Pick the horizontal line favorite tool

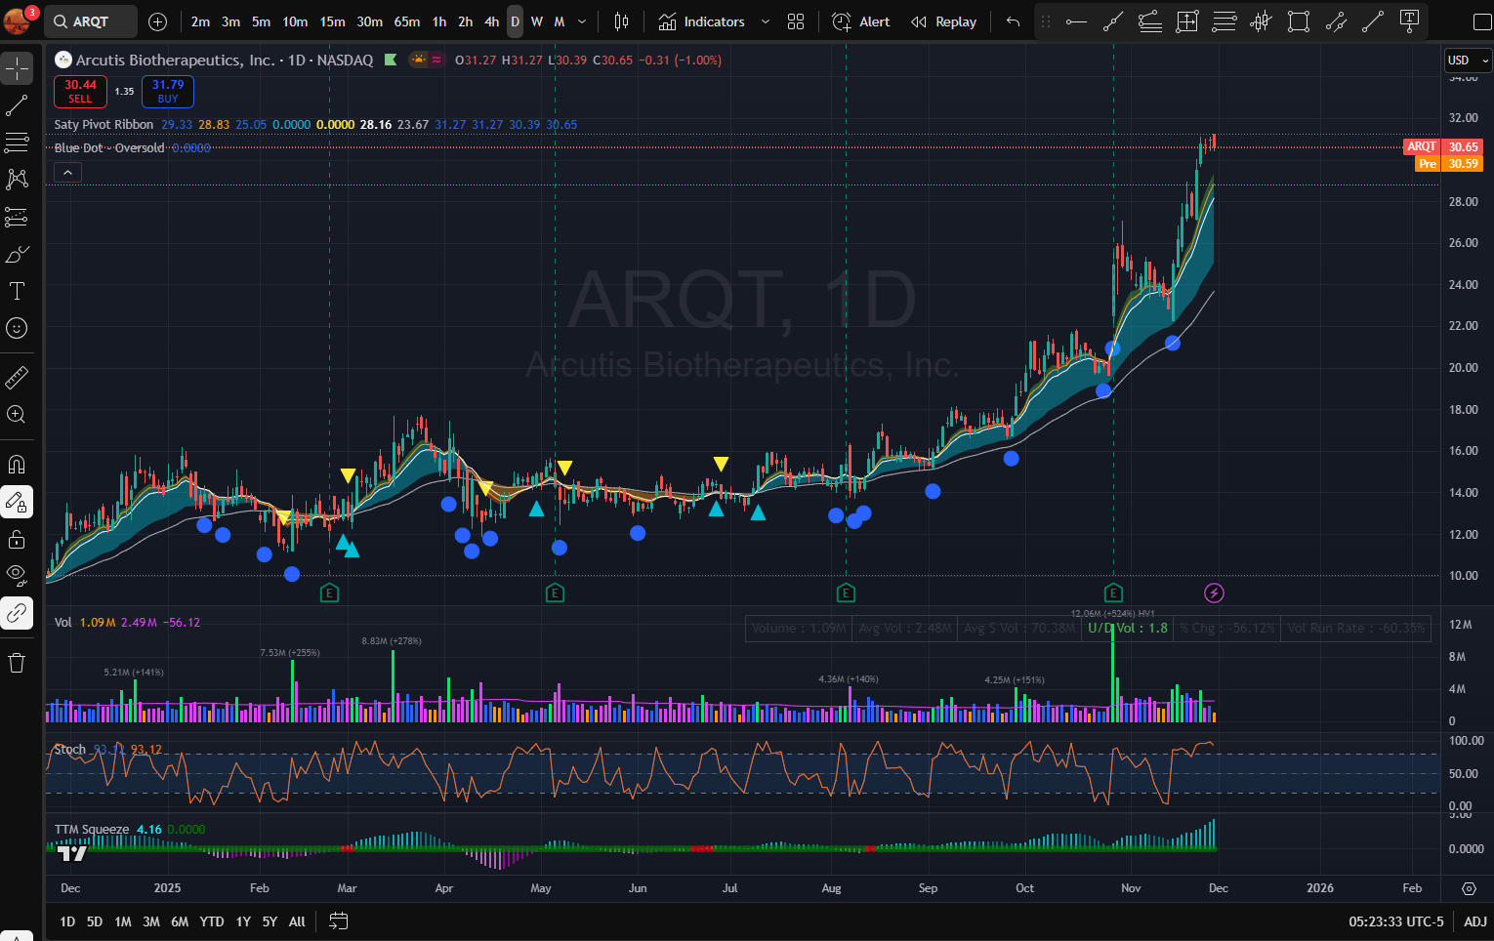tap(1076, 21)
